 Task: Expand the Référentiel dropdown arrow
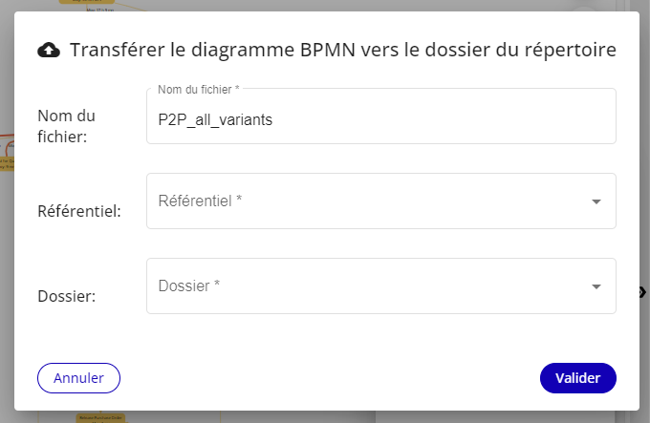click(596, 201)
